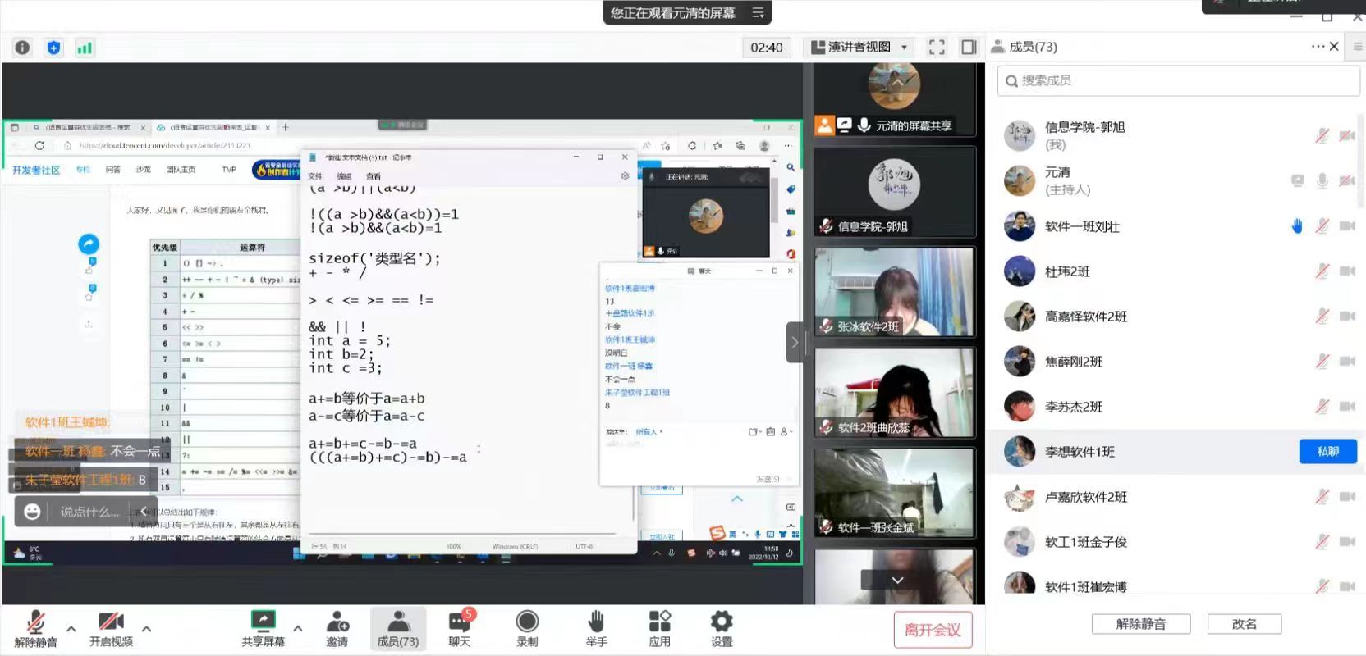Open the Apps (应用) icon
1366x656 pixels.
point(659,628)
